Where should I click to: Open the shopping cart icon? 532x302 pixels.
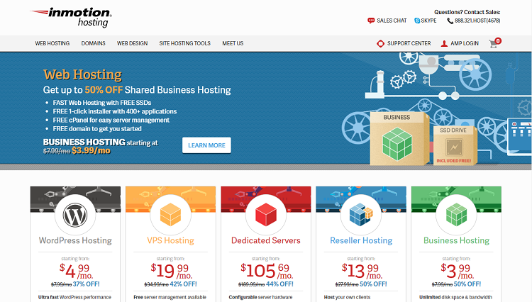(x=494, y=43)
